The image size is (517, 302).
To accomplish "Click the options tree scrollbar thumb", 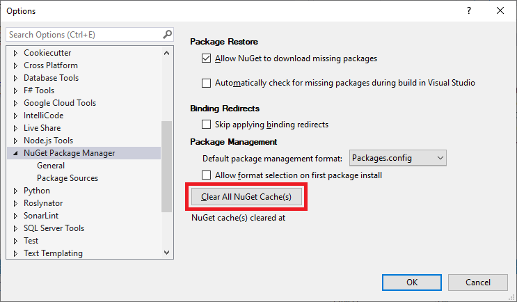I will [x=166, y=166].
